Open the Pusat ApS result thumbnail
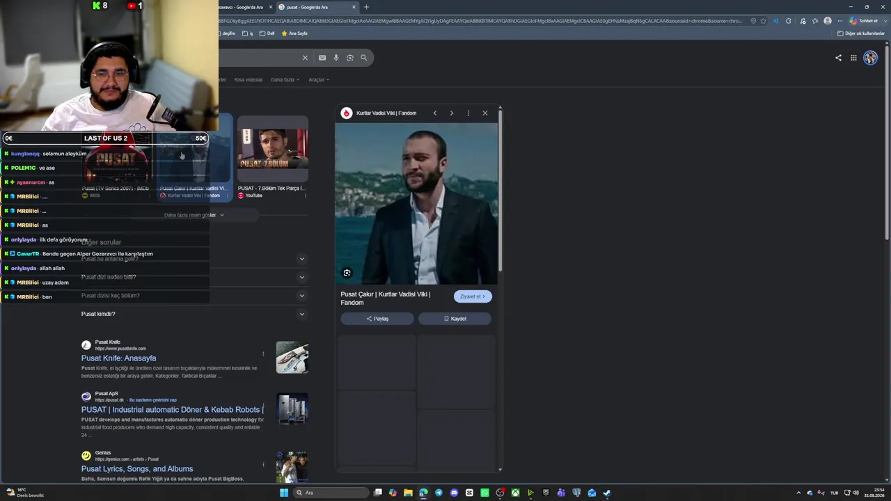 pos(292,409)
